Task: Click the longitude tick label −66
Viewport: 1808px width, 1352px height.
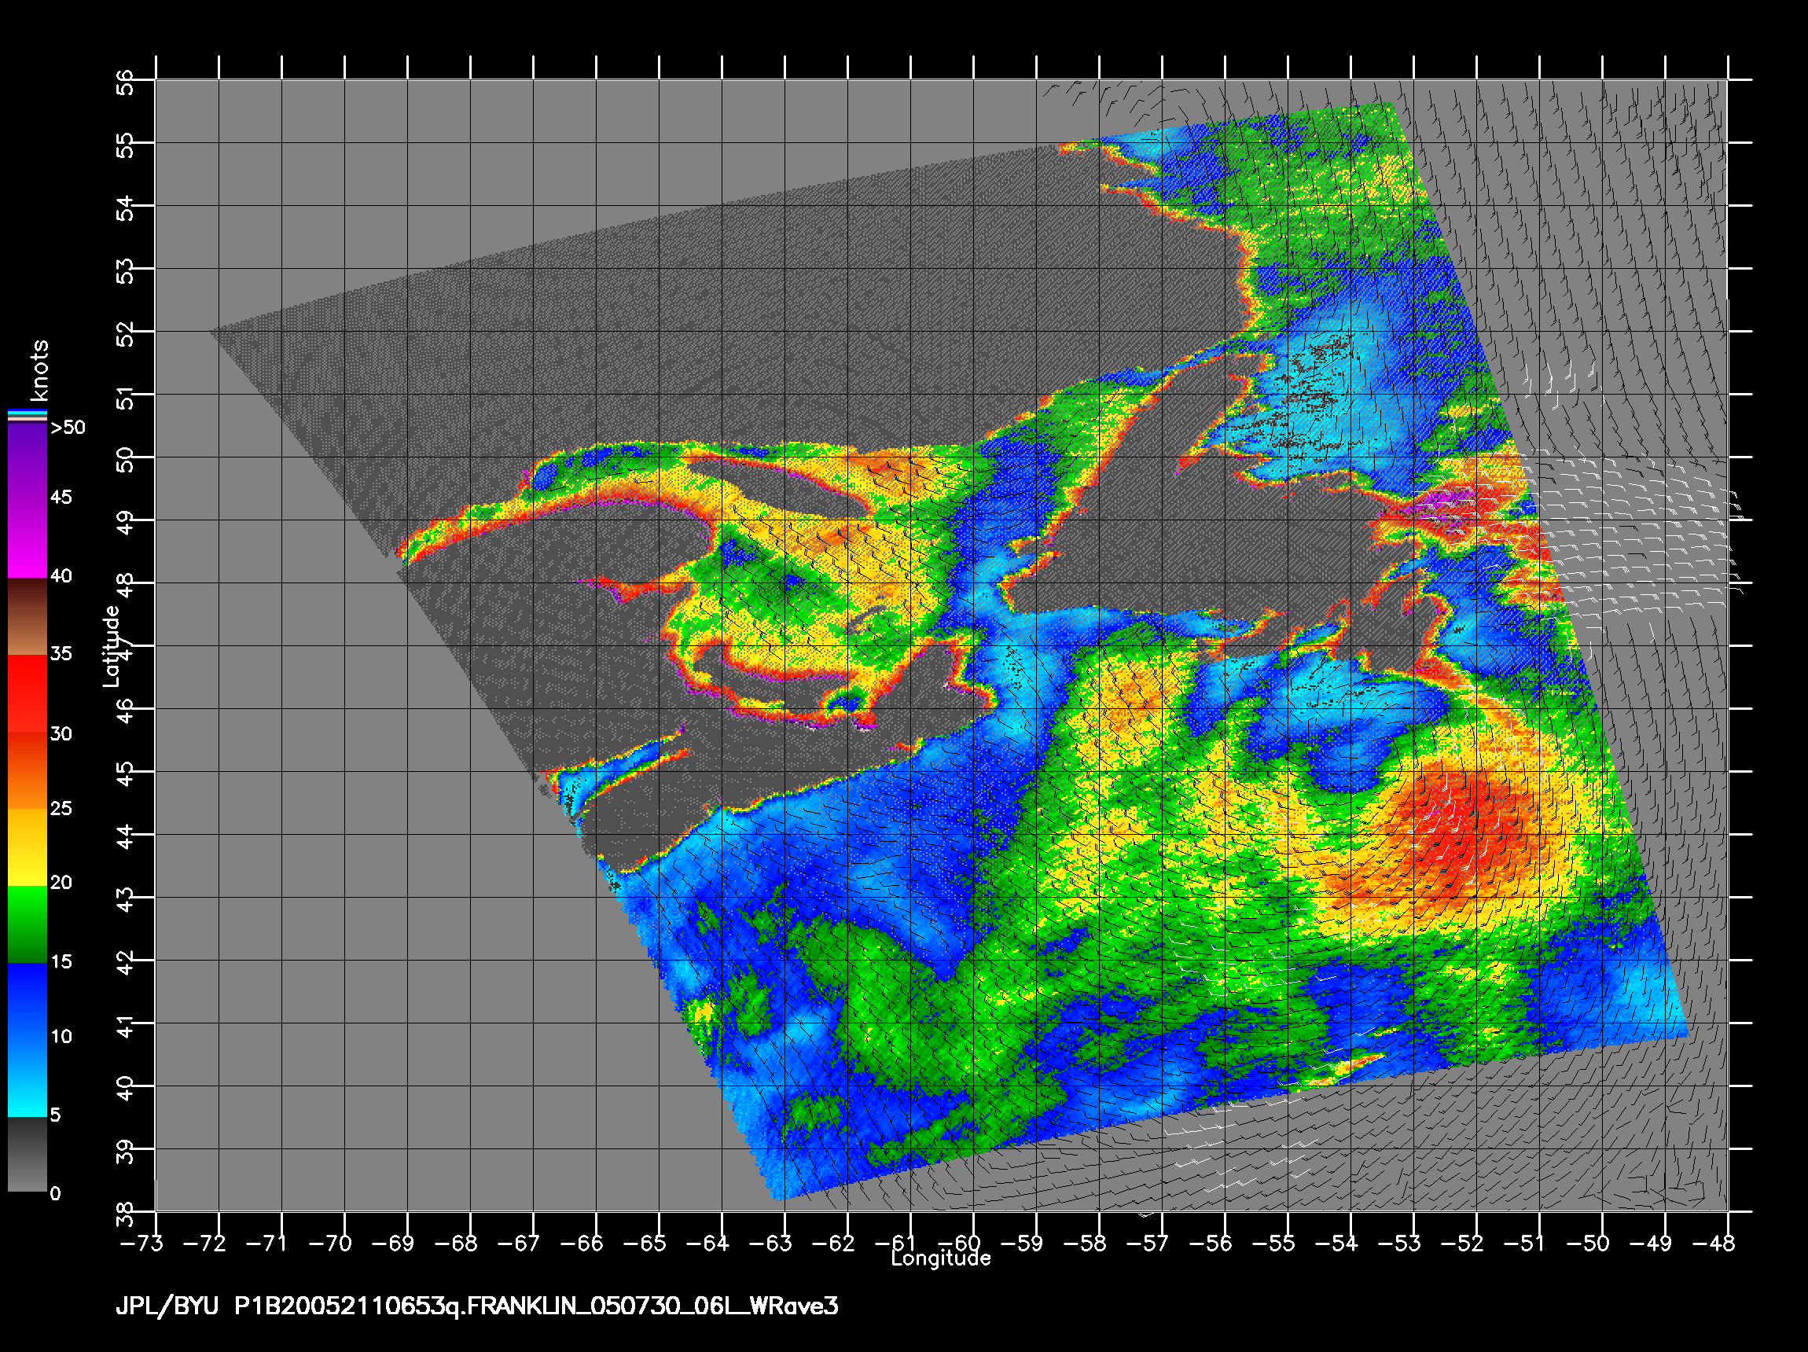Action: (582, 1244)
